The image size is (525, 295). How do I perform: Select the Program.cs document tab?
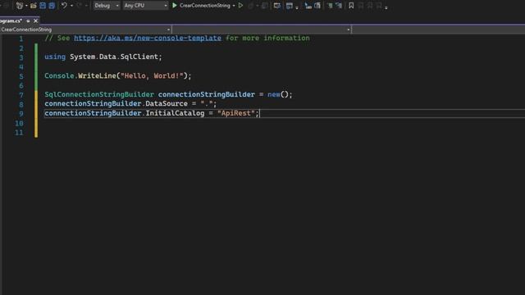[x=11, y=20]
